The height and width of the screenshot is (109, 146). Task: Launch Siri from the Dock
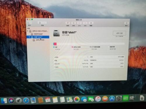pyautogui.click(x=11, y=101)
